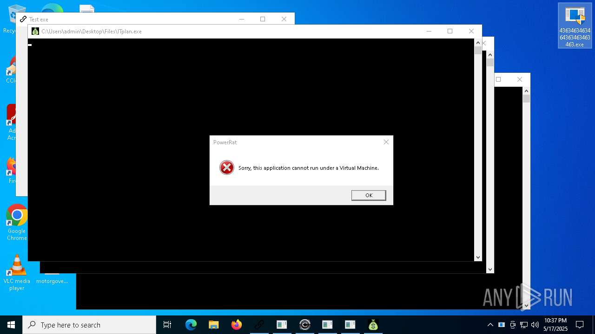Select the Google Chrome desktop shortcut

[x=17, y=222]
